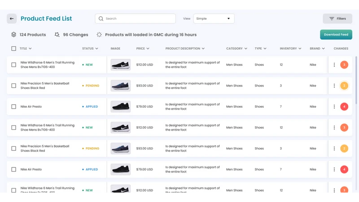The height and width of the screenshot is (202, 359).
Task: Open the STATUS column dropdown
Action: [x=90, y=48]
